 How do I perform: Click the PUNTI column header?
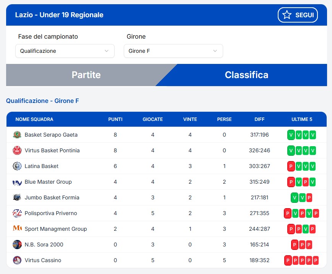pos(115,119)
